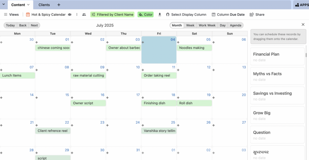Screen dimensions: 309x160
Task: Open the Views sidebar menu
Action: coord(11,15)
